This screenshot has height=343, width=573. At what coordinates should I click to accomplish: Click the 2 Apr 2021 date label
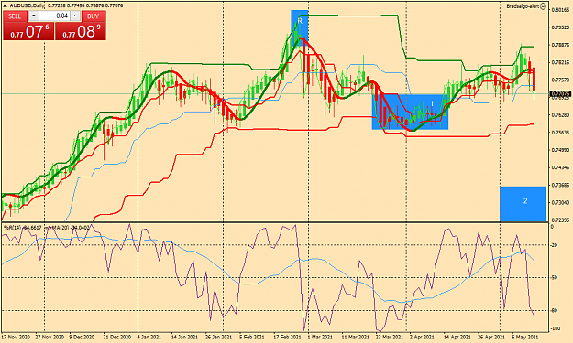(422, 337)
